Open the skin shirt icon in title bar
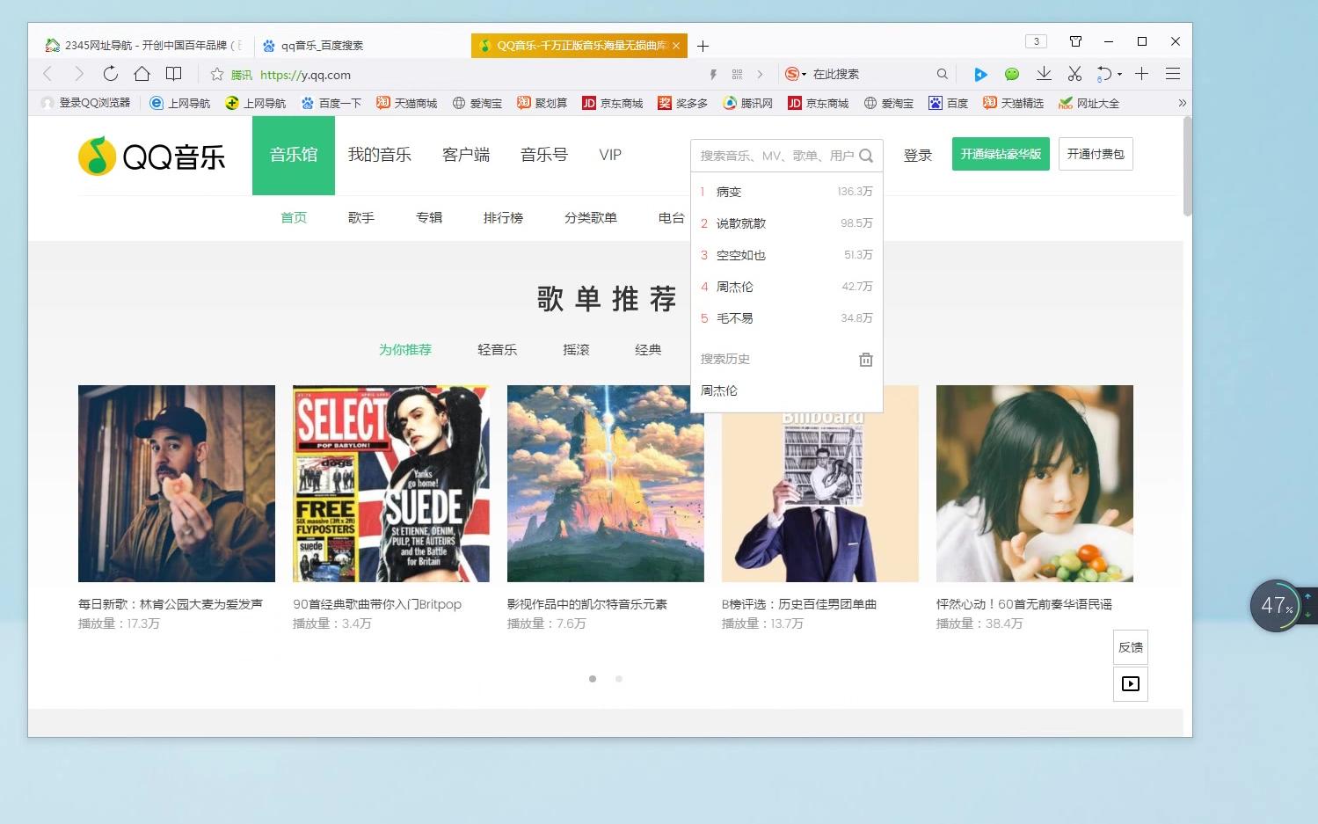 pos(1075,41)
